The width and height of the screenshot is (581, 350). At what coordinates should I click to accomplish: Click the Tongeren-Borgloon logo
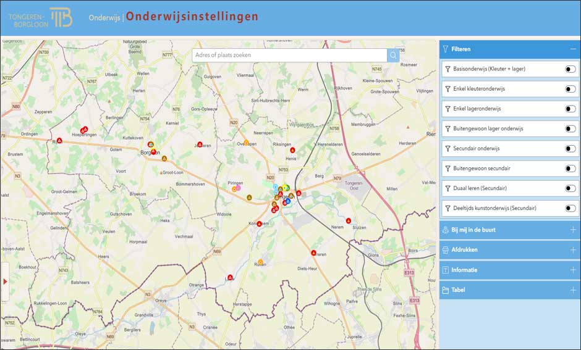click(x=41, y=17)
